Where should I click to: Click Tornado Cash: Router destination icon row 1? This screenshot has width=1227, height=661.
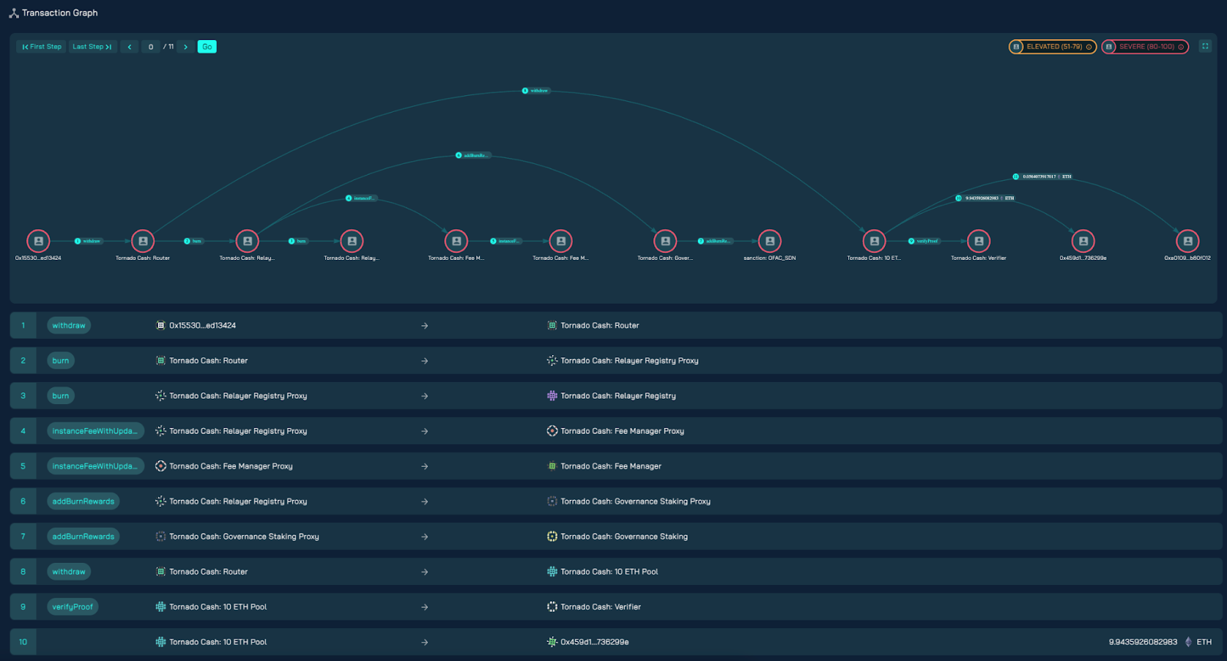click(552, 325)
